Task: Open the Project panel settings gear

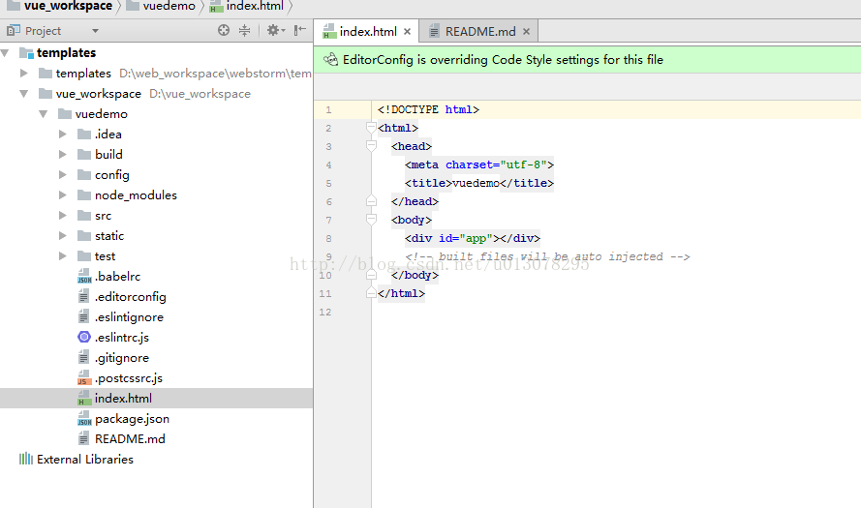Action: (272, 31)
